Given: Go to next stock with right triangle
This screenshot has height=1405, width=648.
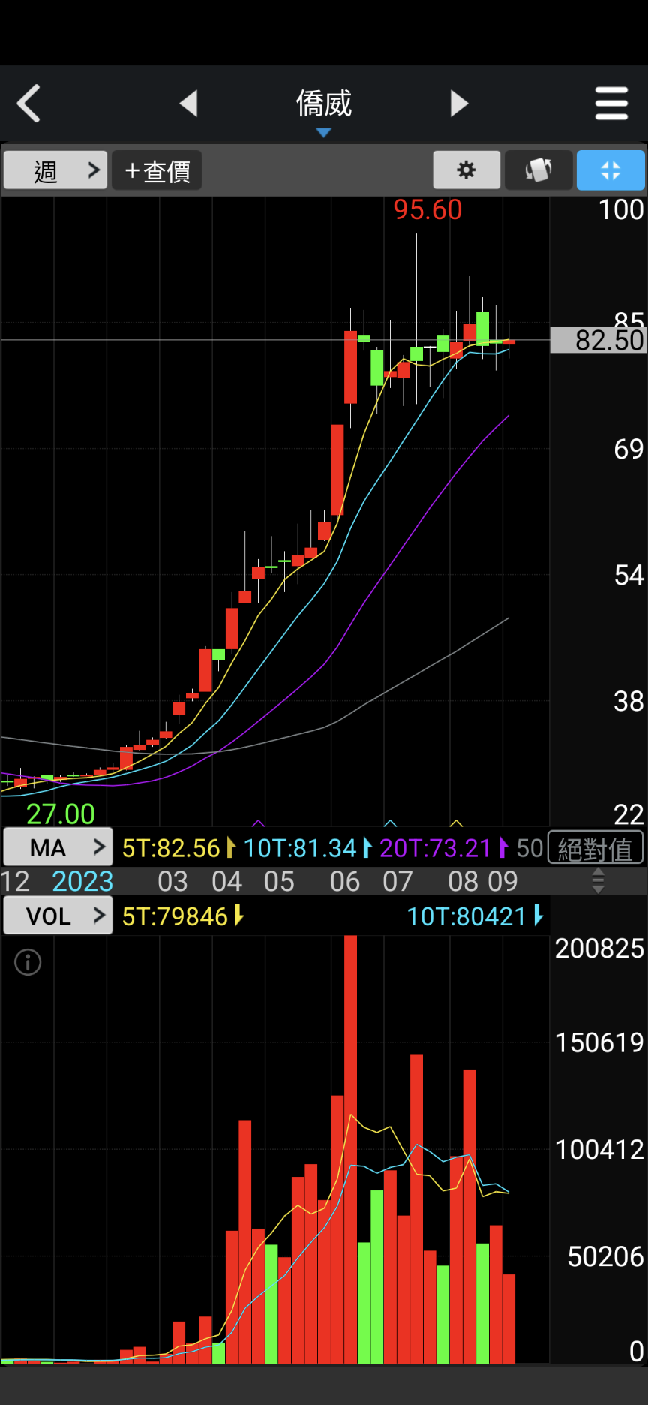Looking at the screenshot, I should tap(459, 104).
